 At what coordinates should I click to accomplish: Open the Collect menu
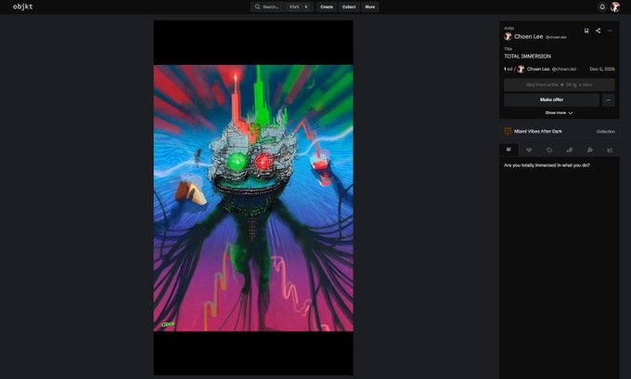[349, 7]
